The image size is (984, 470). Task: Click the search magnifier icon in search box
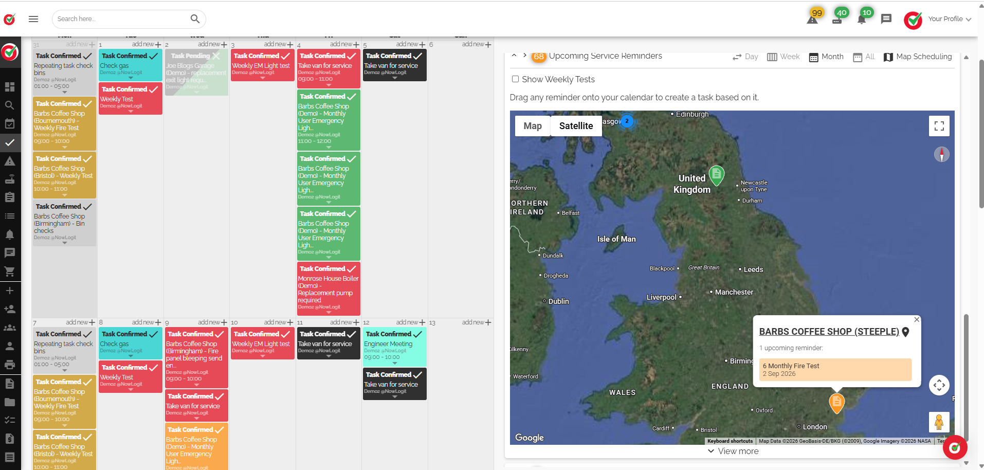click(x=195, y=19)
